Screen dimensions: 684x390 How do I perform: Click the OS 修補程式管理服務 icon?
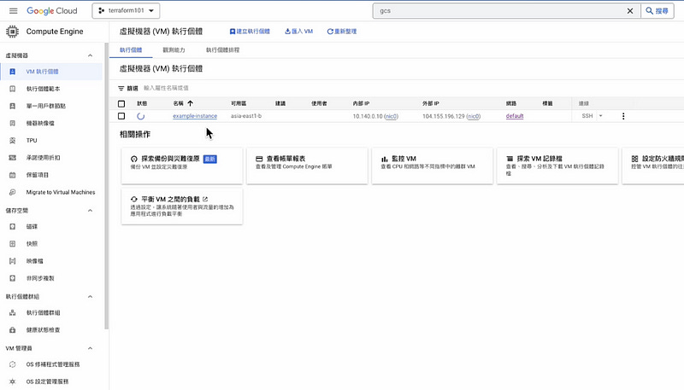[x=12, y=364]
